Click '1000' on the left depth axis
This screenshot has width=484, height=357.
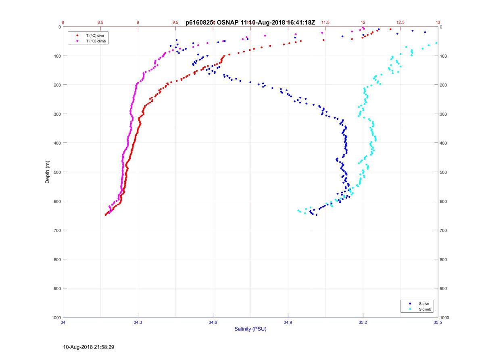(56, 317)
